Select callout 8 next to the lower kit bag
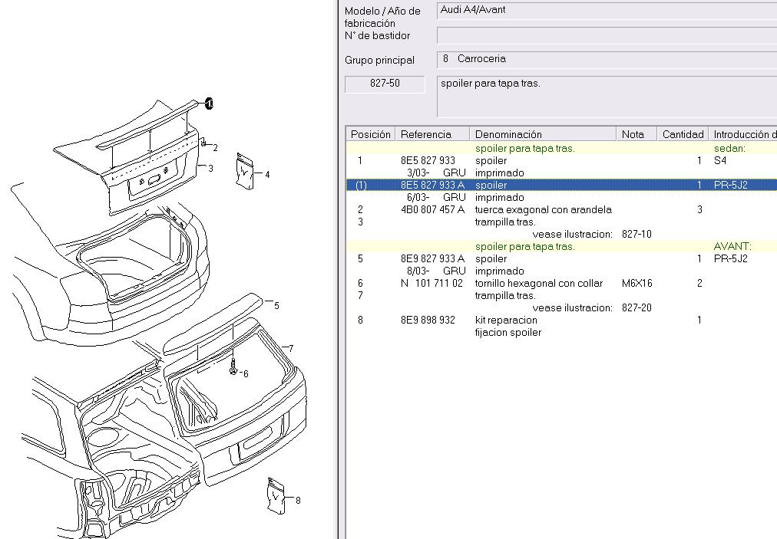 pyautogui.click(x=298, y=501)
